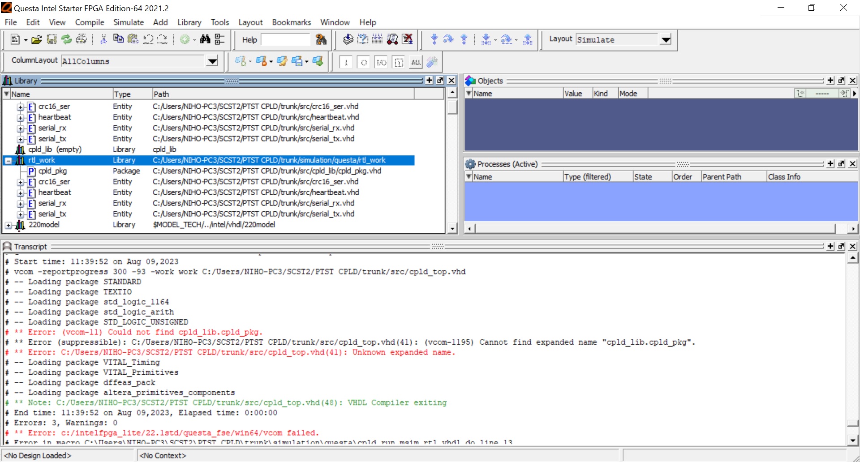This screenshot has height=462, width=860.
Task: Open a file using the Open icon
Action: [37, 39]
